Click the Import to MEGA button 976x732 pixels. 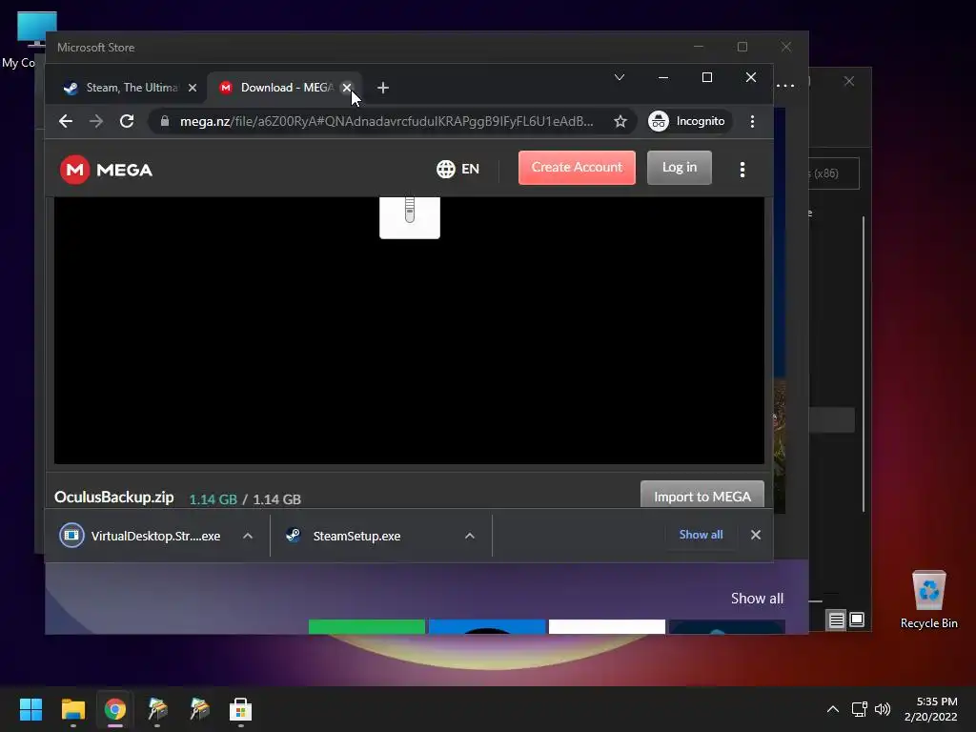702,496
